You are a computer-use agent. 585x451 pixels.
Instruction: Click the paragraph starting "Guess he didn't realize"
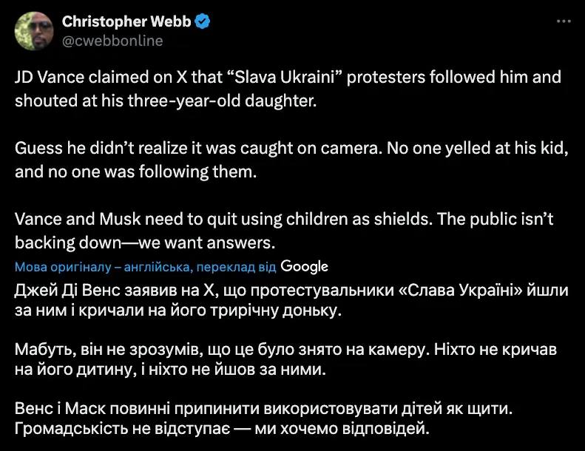click(291, 161)
